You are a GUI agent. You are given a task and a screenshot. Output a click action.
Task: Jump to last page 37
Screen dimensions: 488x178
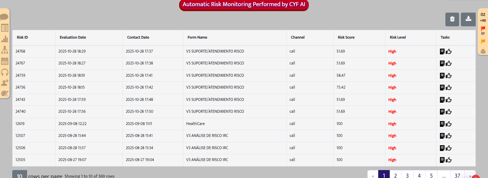457,175
